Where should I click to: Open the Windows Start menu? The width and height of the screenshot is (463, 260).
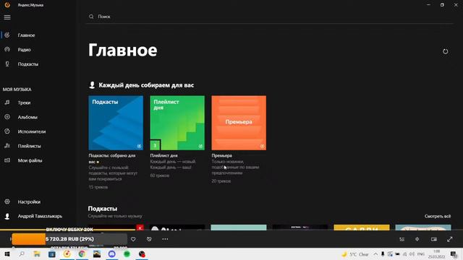pyautogui.click(x=7, y=253)
